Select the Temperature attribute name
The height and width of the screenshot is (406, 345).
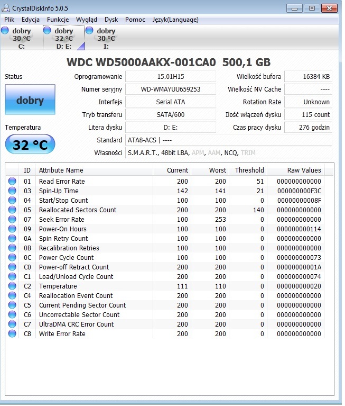click(x=58, y=286)
